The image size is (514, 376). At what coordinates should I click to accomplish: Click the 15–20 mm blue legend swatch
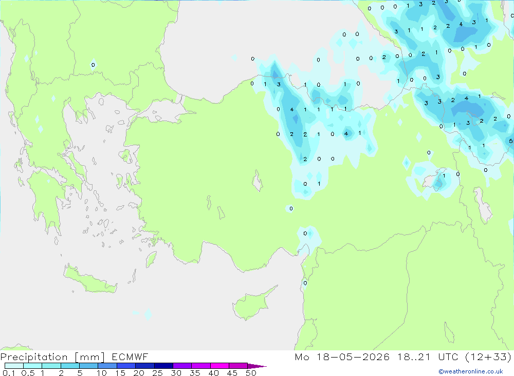point(126,366)
